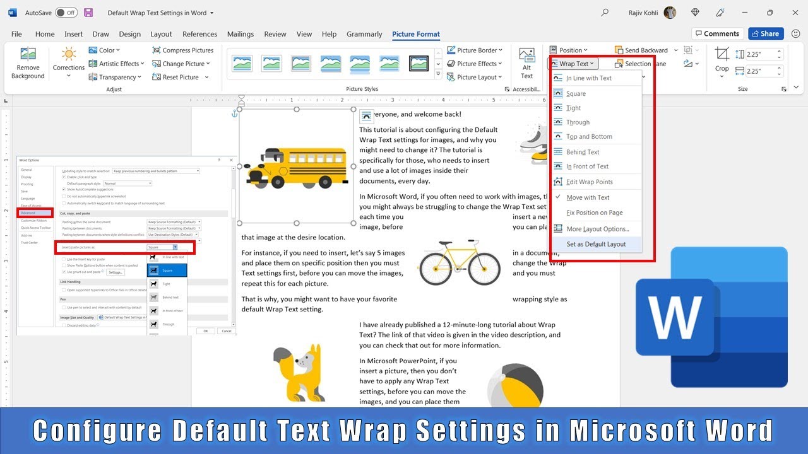Click the Word logo in the title bar
Screen dimensions: 808x454
click(13, 13)
